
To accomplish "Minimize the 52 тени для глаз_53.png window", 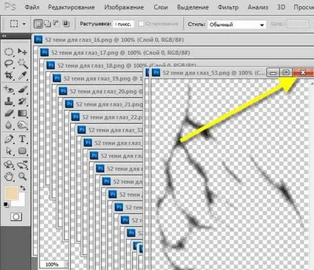I will pyautogui.click(x=273, y=72).
